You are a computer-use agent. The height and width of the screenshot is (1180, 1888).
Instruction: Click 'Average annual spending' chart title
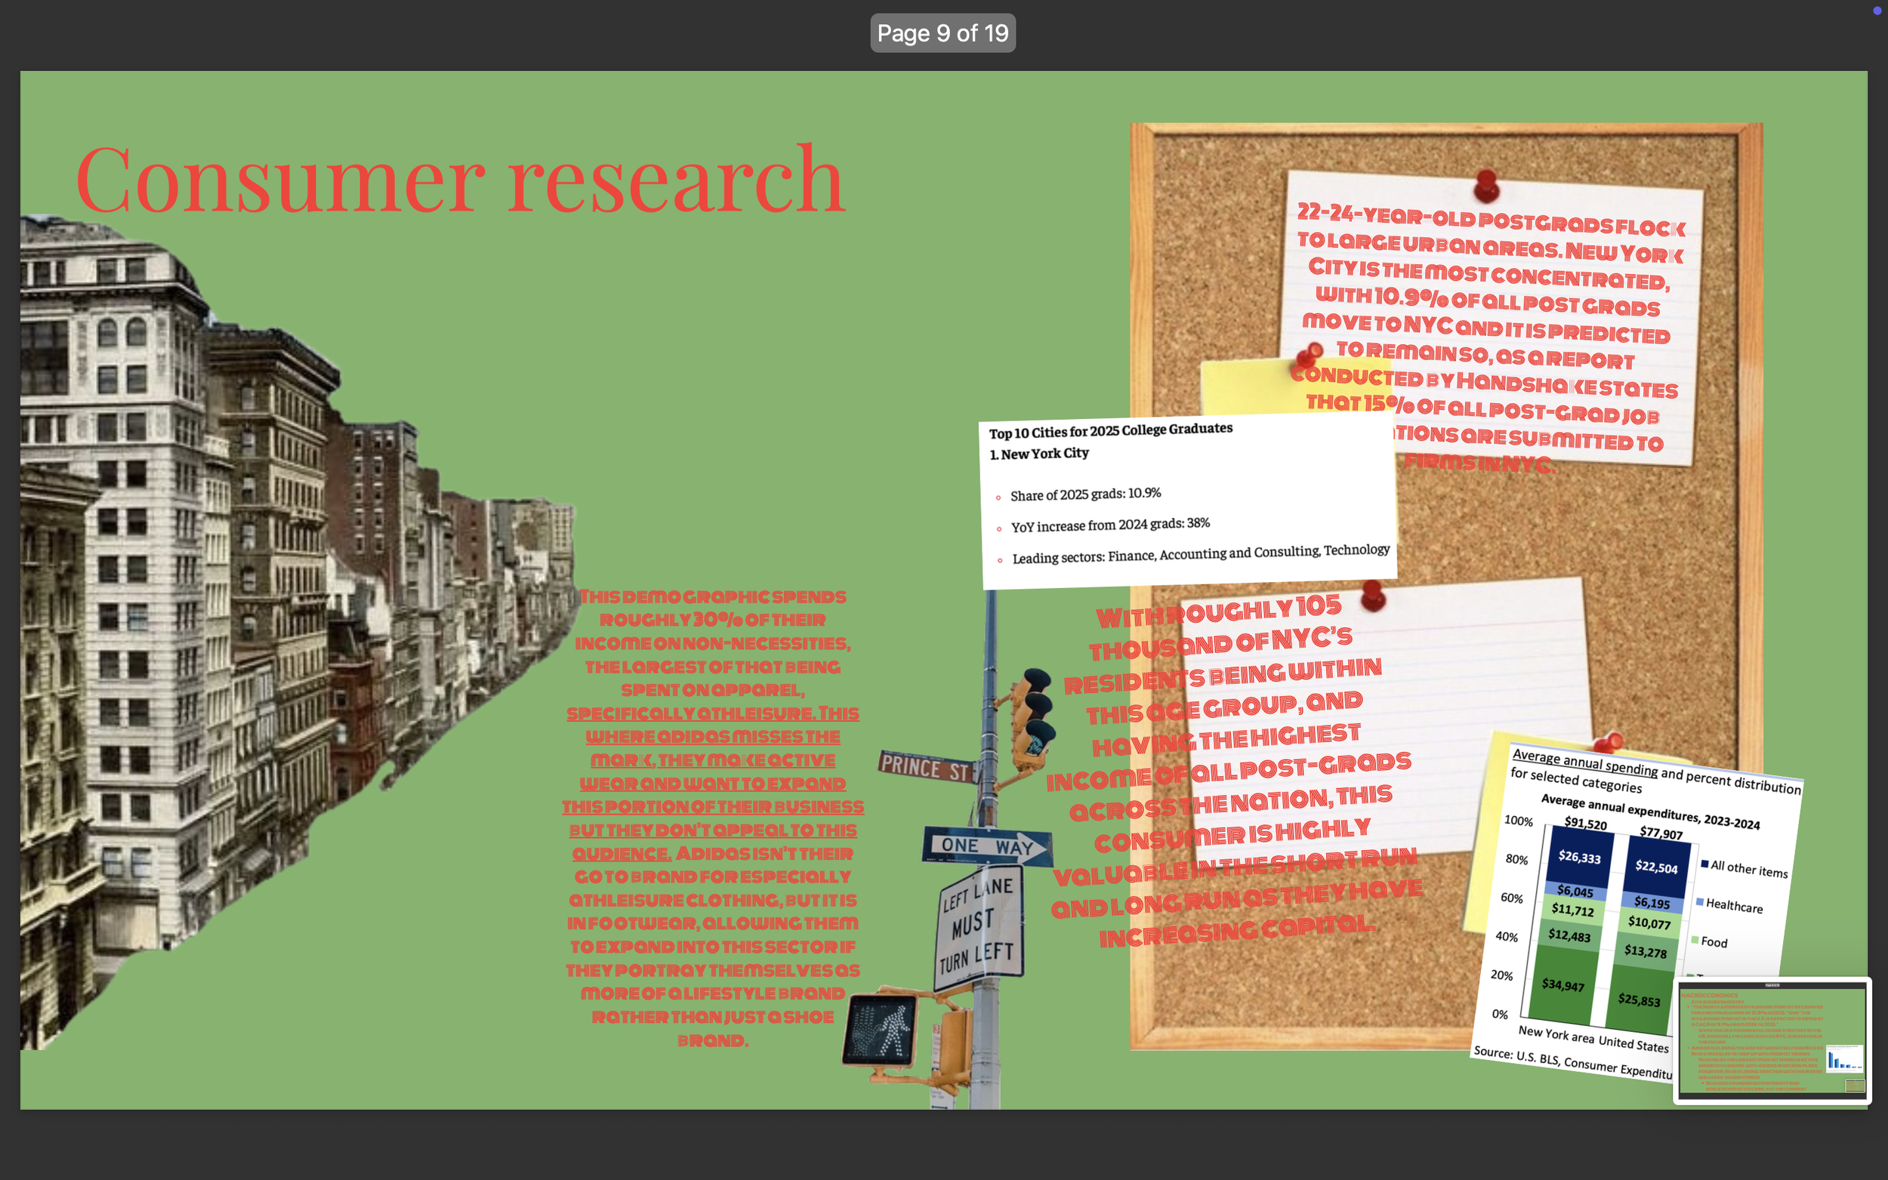click(x=1655, y=772)
